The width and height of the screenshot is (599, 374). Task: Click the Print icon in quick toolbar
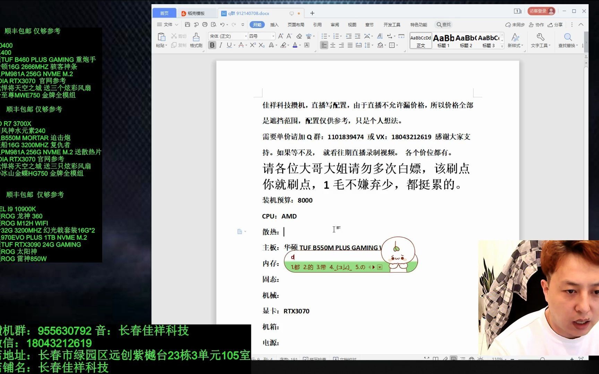pos(205,25)
